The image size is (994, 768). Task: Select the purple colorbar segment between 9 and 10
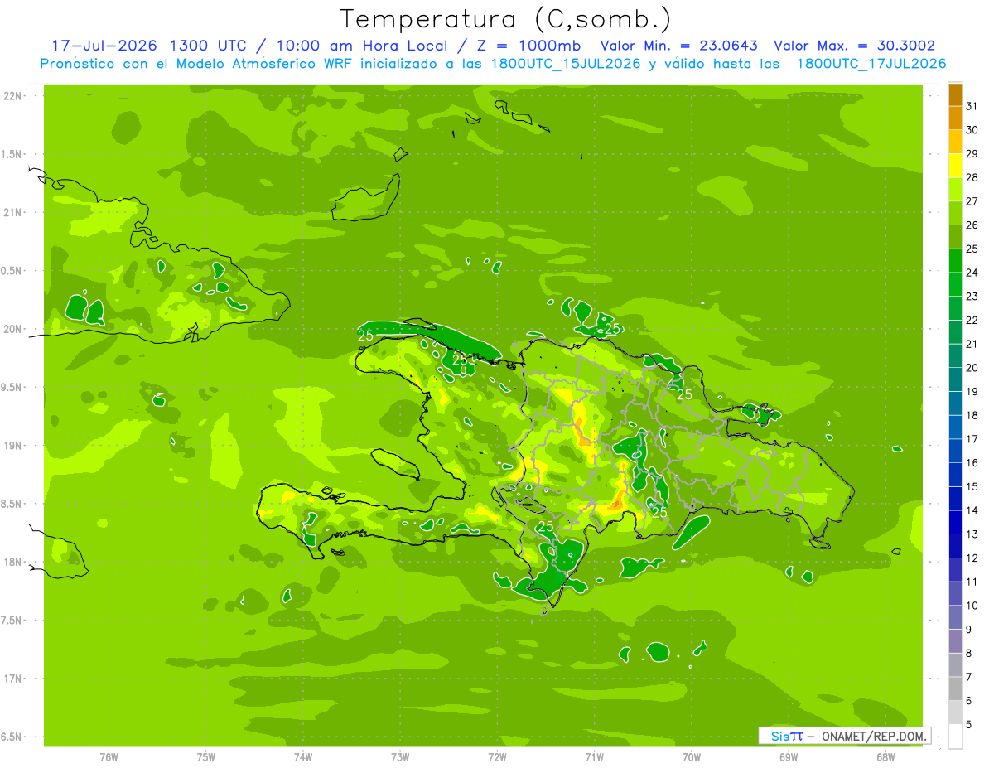tap(955, 617)
